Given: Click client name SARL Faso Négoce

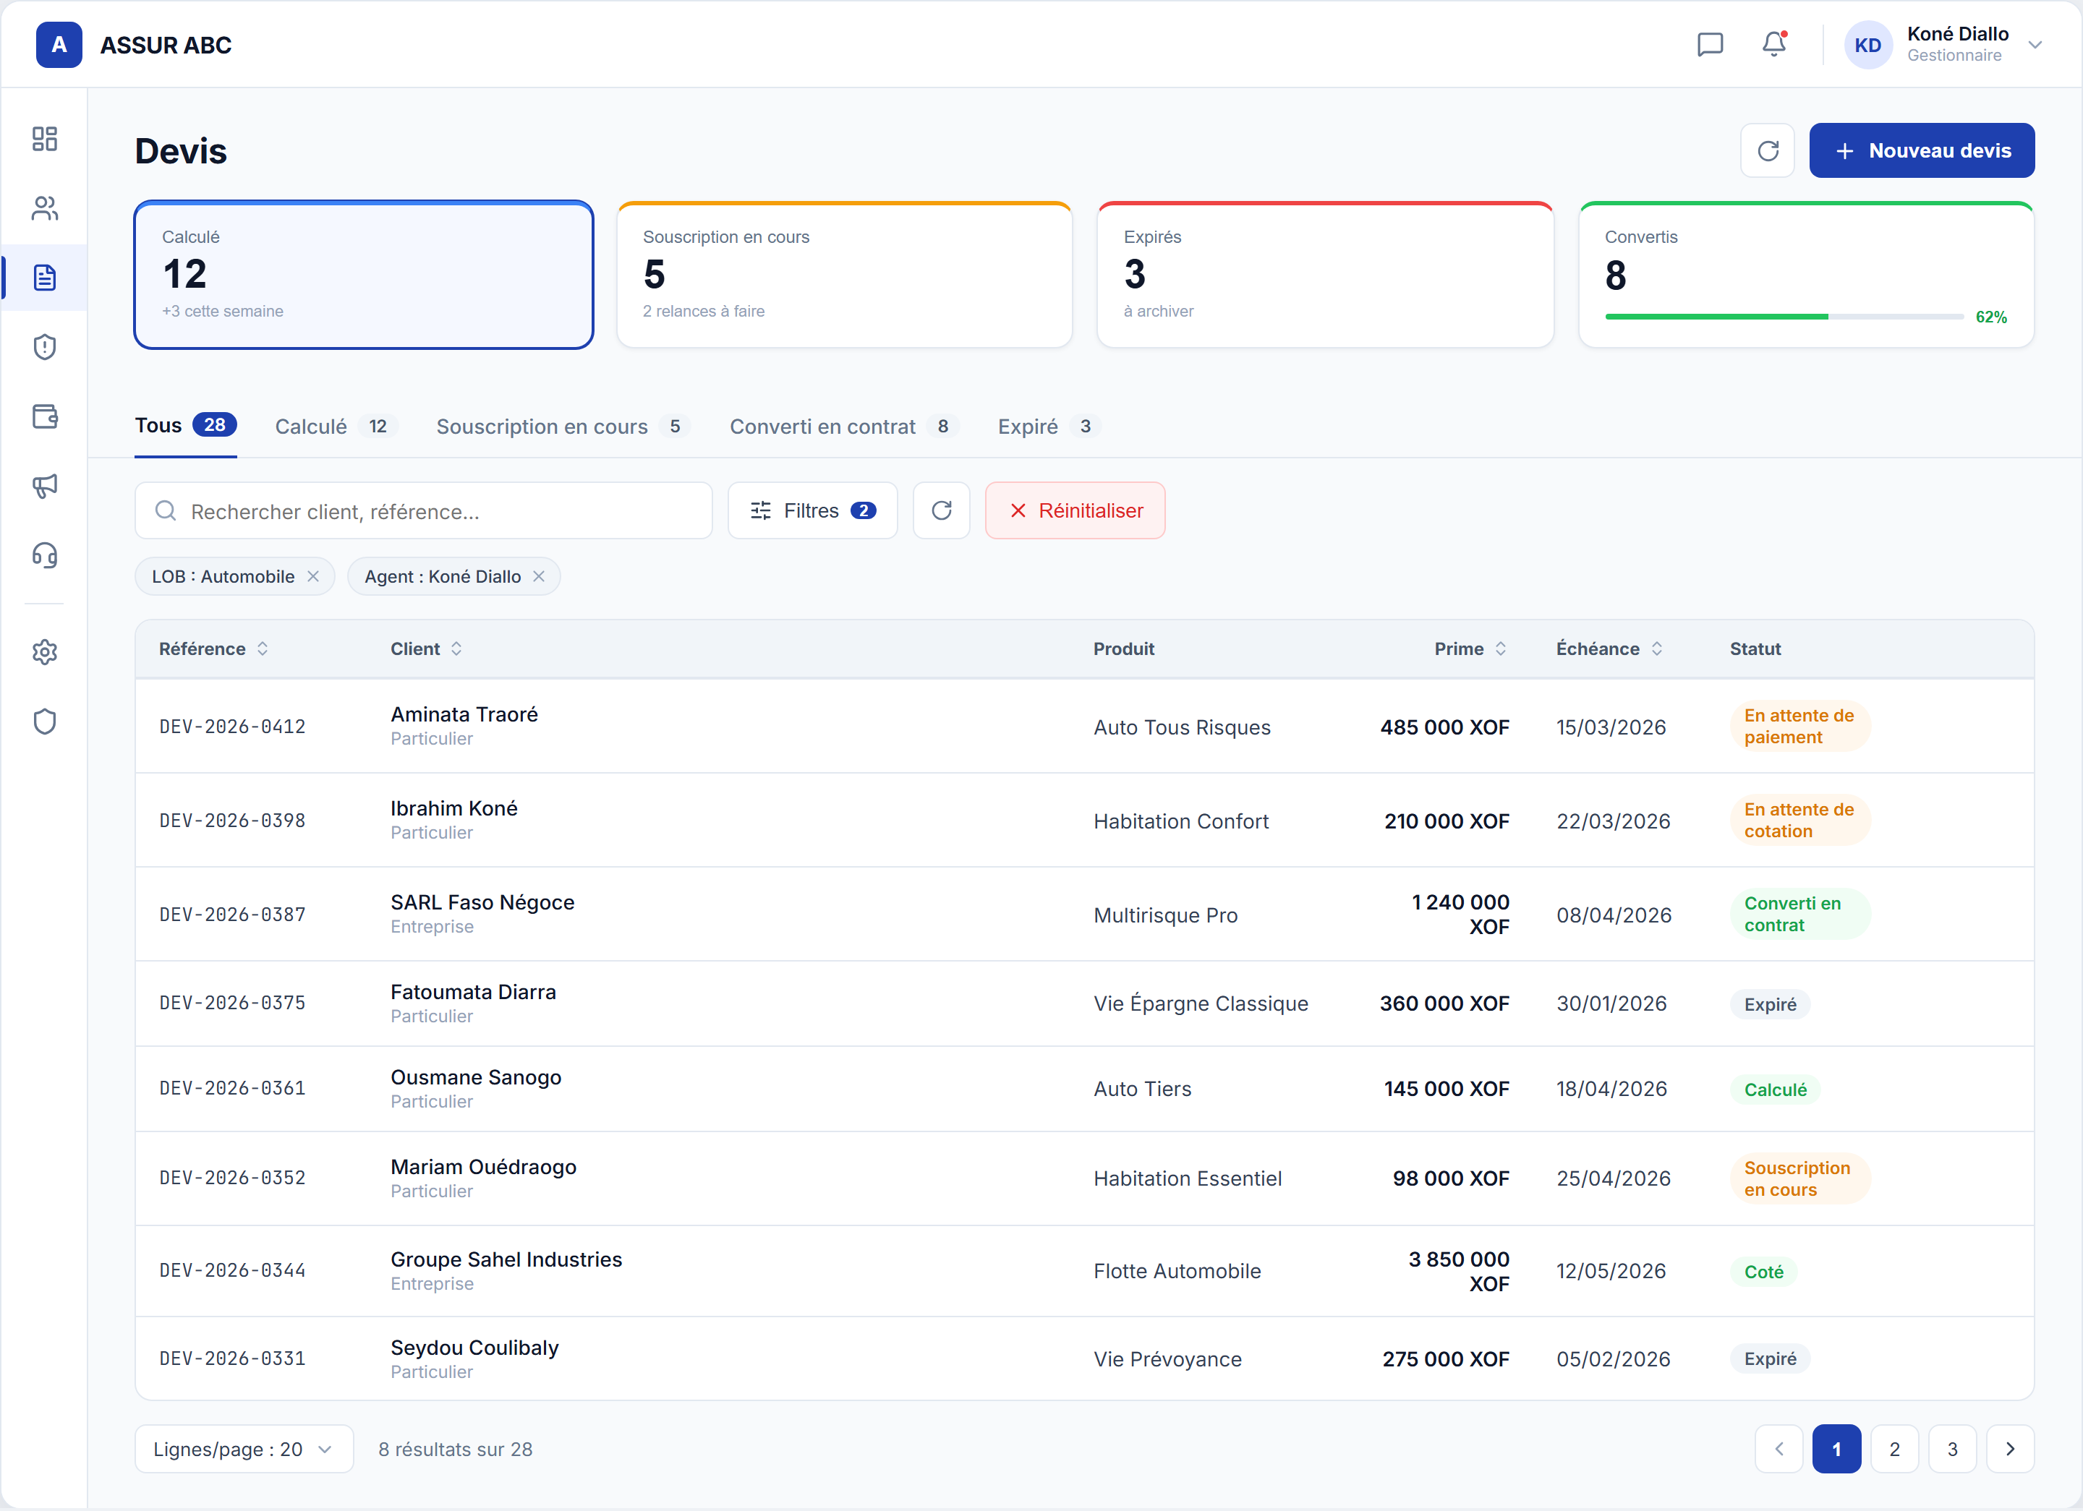Looking at the screenshot, I should pyautogui.click(x=482, y=902).
